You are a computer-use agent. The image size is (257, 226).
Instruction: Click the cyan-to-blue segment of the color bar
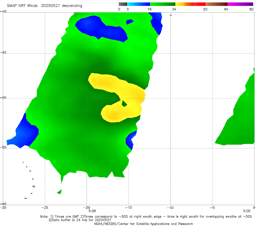(x=139, y=4)
